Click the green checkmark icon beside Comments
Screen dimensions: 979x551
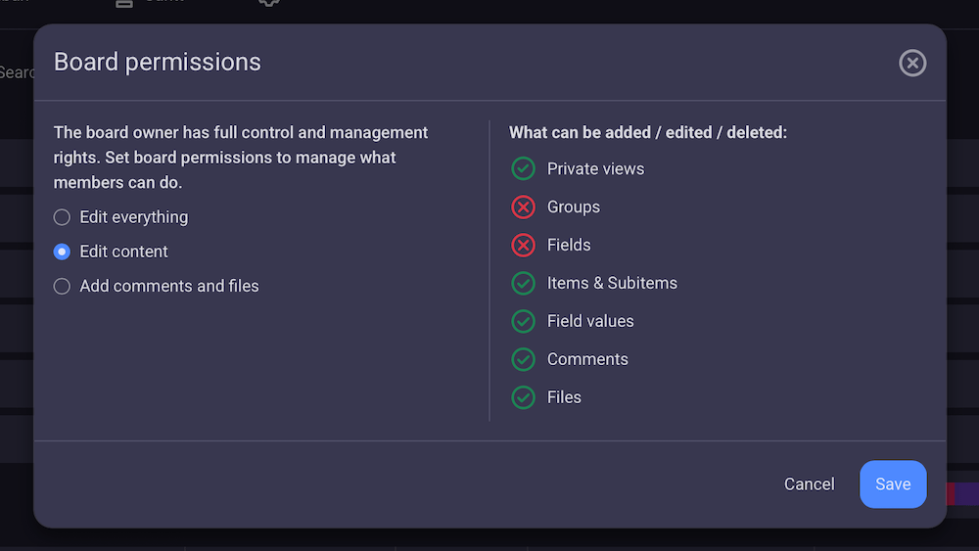(x=524, y=360)
